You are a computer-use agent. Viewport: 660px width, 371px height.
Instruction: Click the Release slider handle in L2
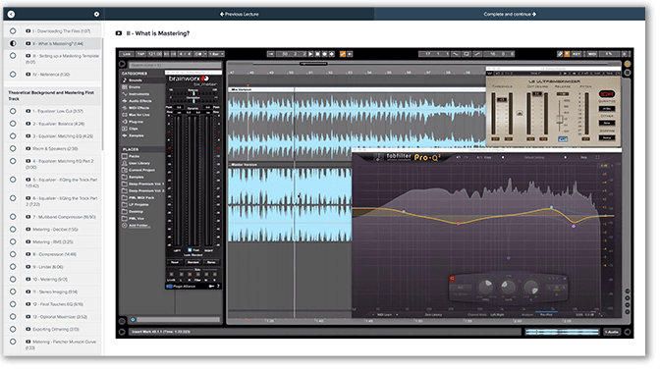click(560, 120)
